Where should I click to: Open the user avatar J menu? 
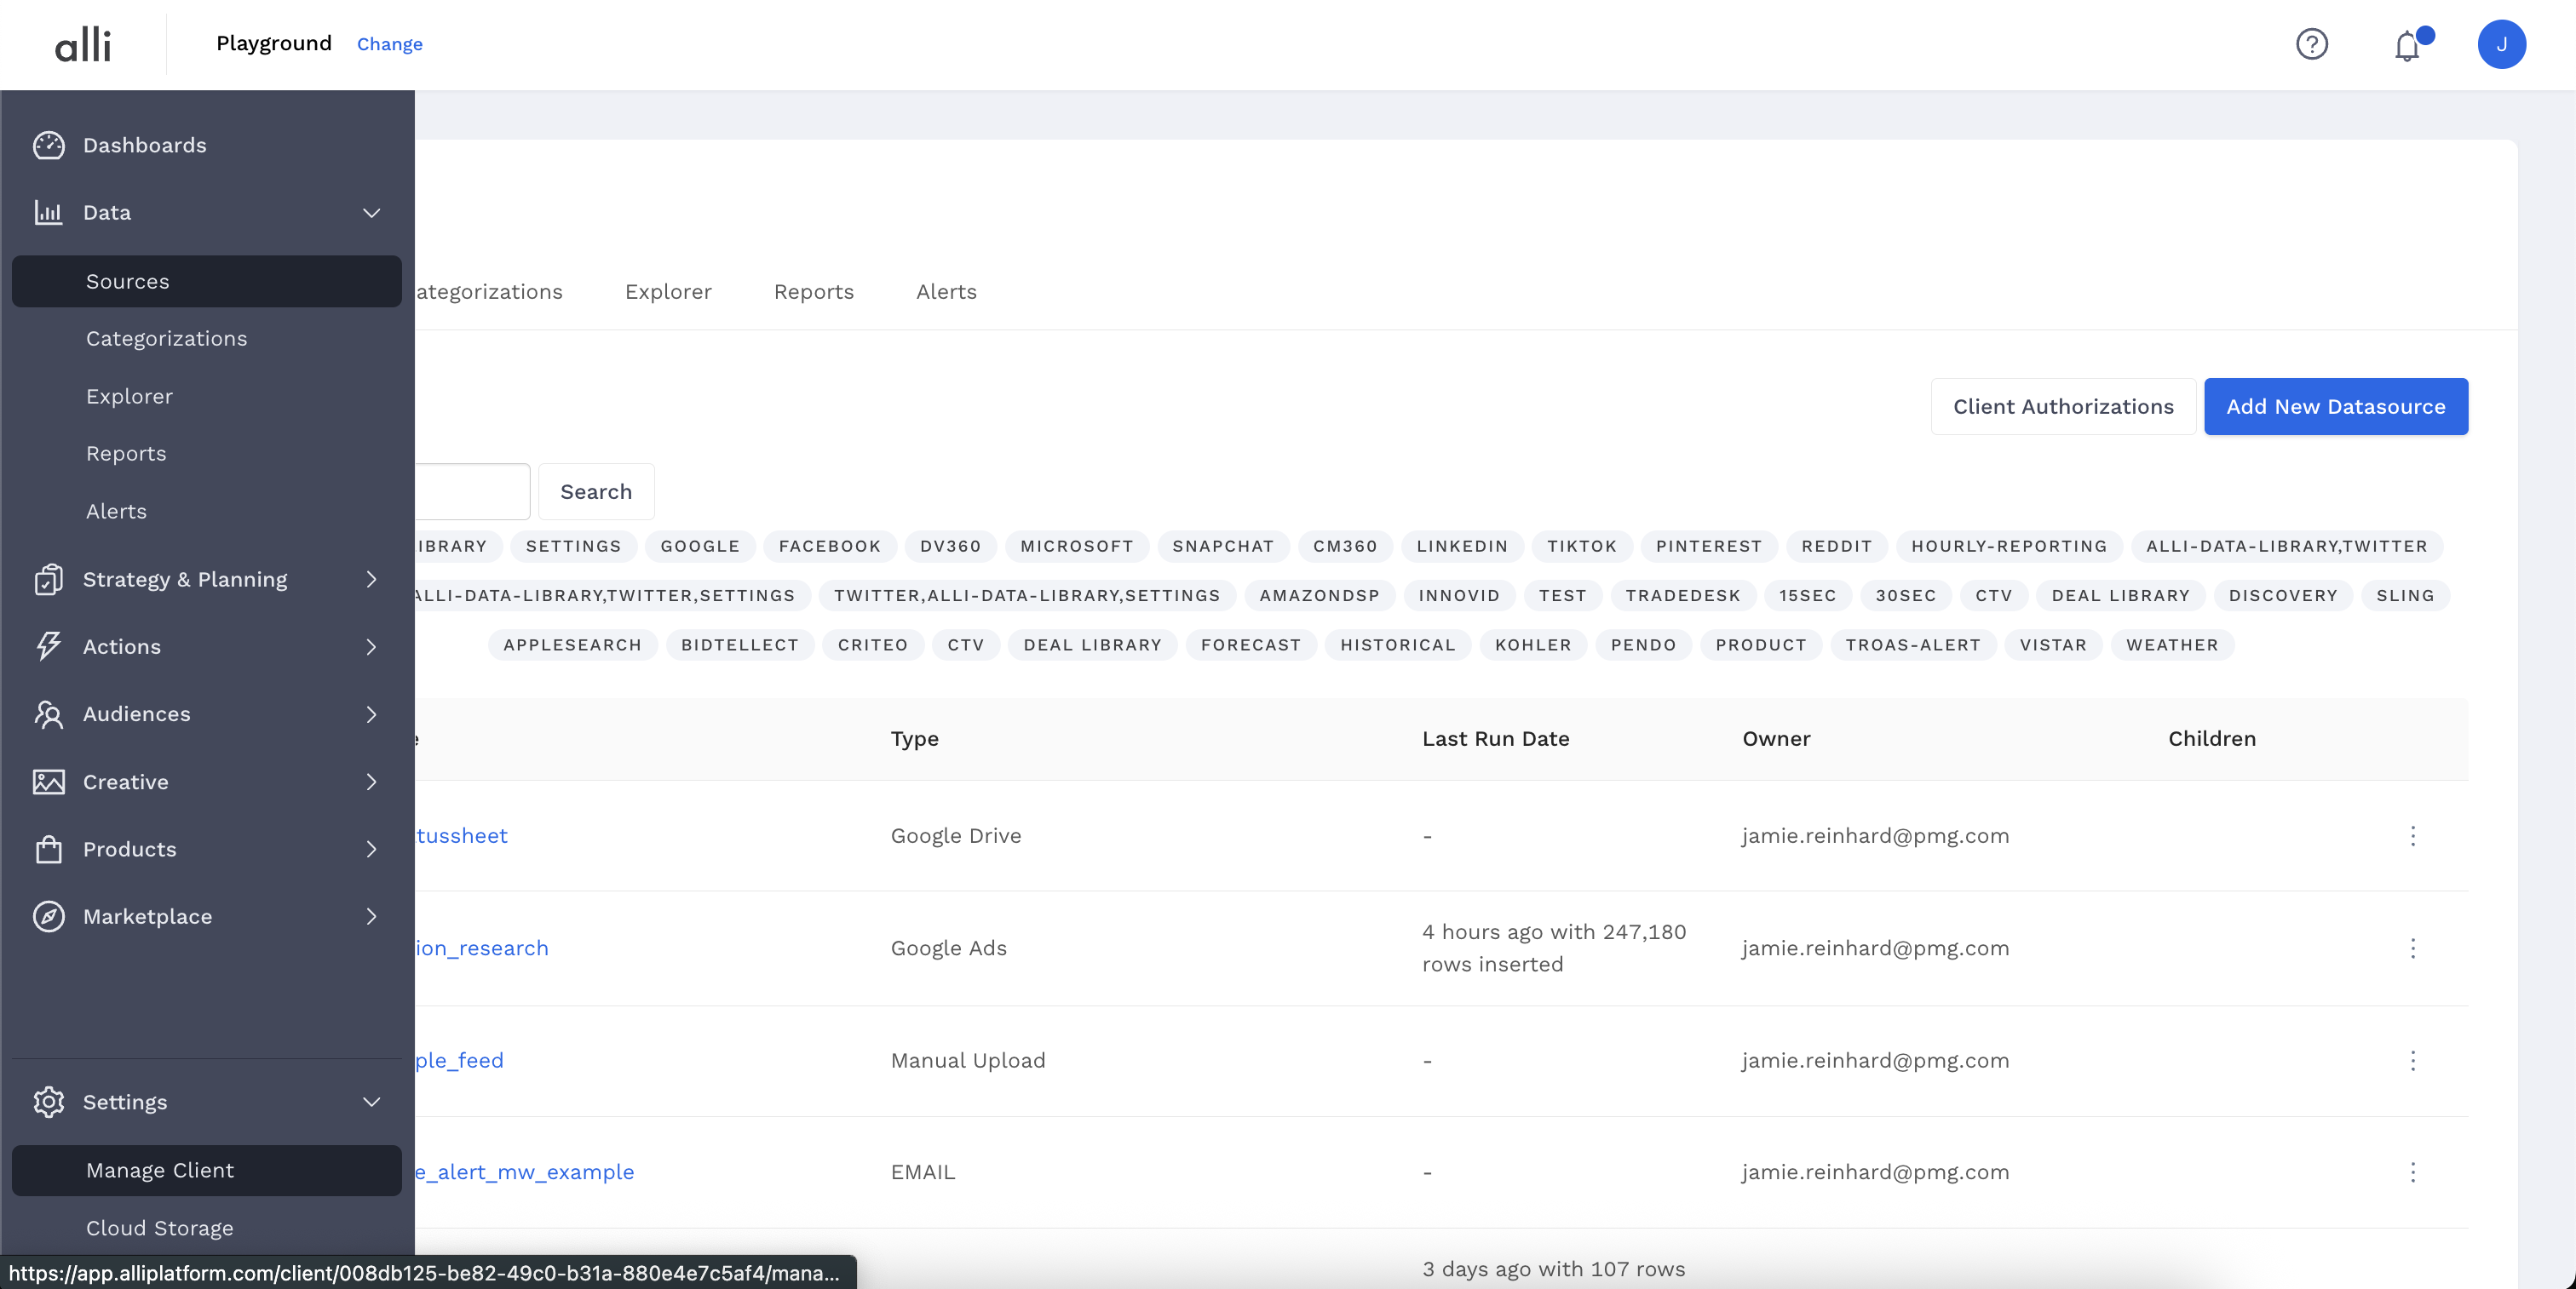pyautogui.click(x=2501, y=44)
